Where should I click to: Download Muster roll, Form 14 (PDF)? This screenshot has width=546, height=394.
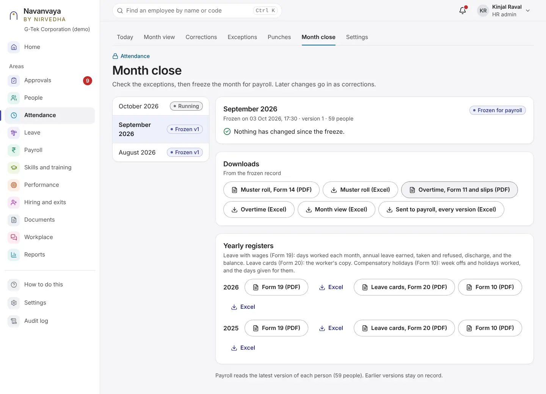271,190
